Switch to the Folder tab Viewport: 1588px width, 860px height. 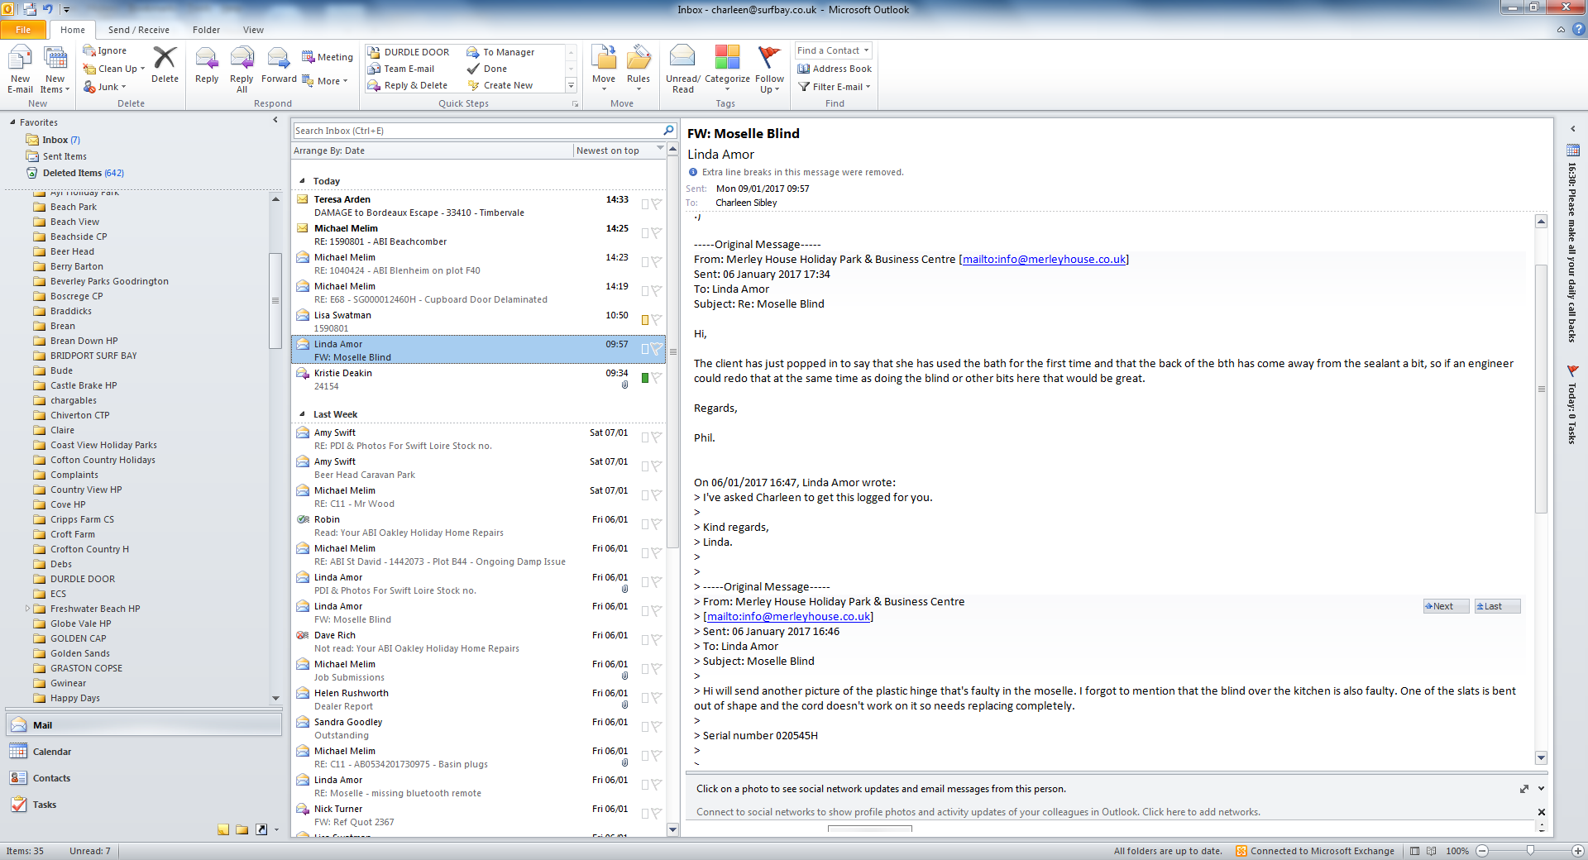pyautogui.click(x=207, y=30)
